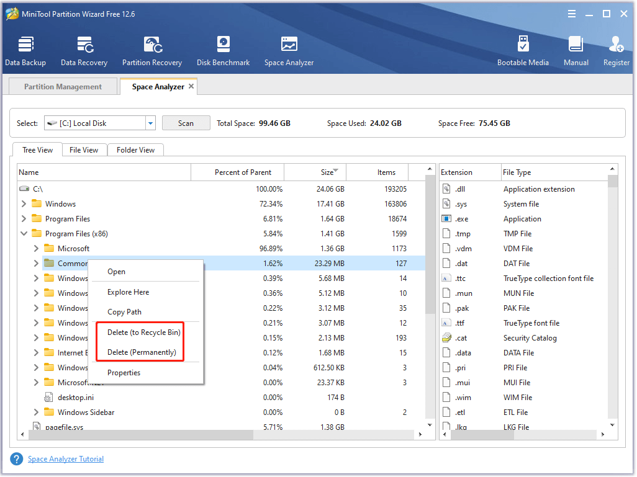Screen dimensions: 637x477
Task: Collapse the Program Files (x86) folder
Action: [x=24, y=234]
